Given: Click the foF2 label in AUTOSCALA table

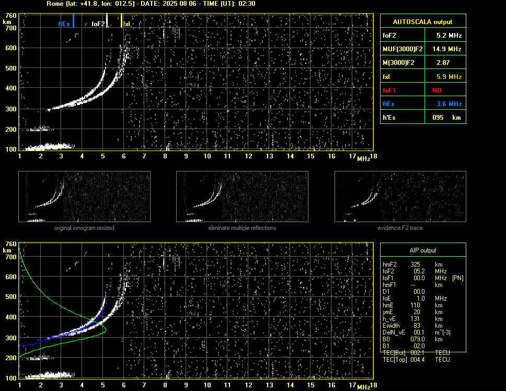Looking at the screenshot, I should pos(389,36).
